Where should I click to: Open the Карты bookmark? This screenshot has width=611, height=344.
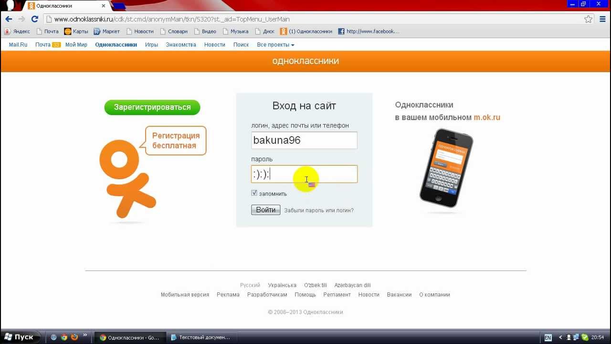(76, 32)
